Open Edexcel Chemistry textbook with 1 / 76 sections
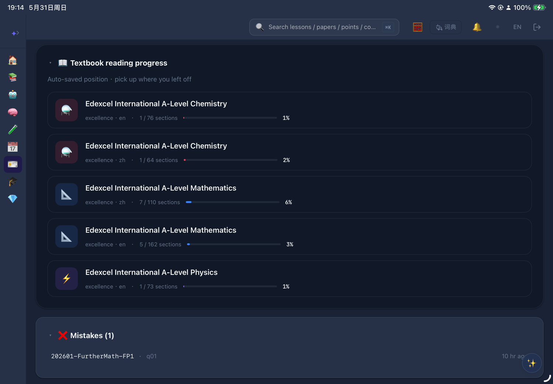Viewport: 553px width, 384px height. [289, 110]
